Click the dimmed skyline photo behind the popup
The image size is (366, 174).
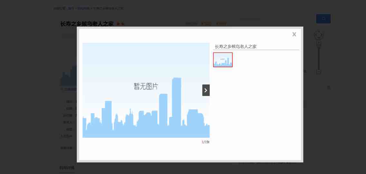click(x=68, y=77)
